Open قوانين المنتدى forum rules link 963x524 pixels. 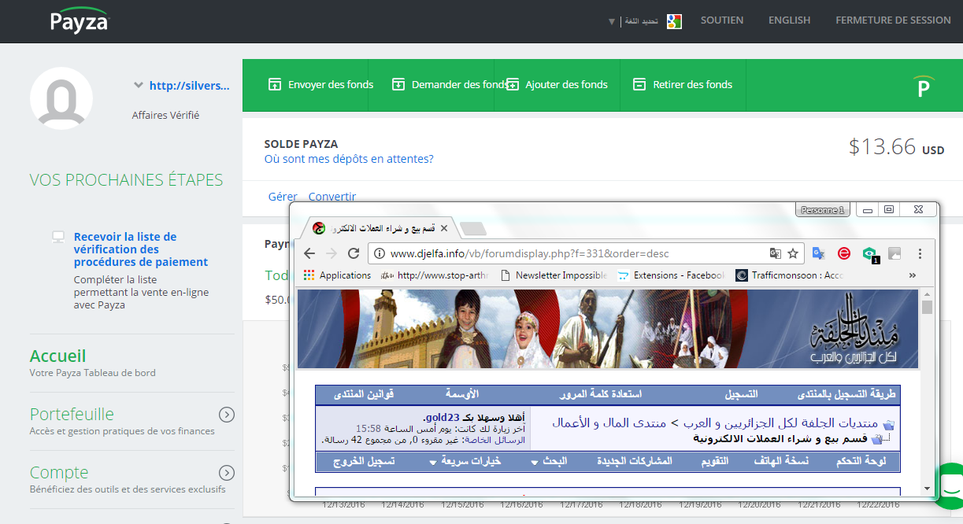(x=364, y=393)
